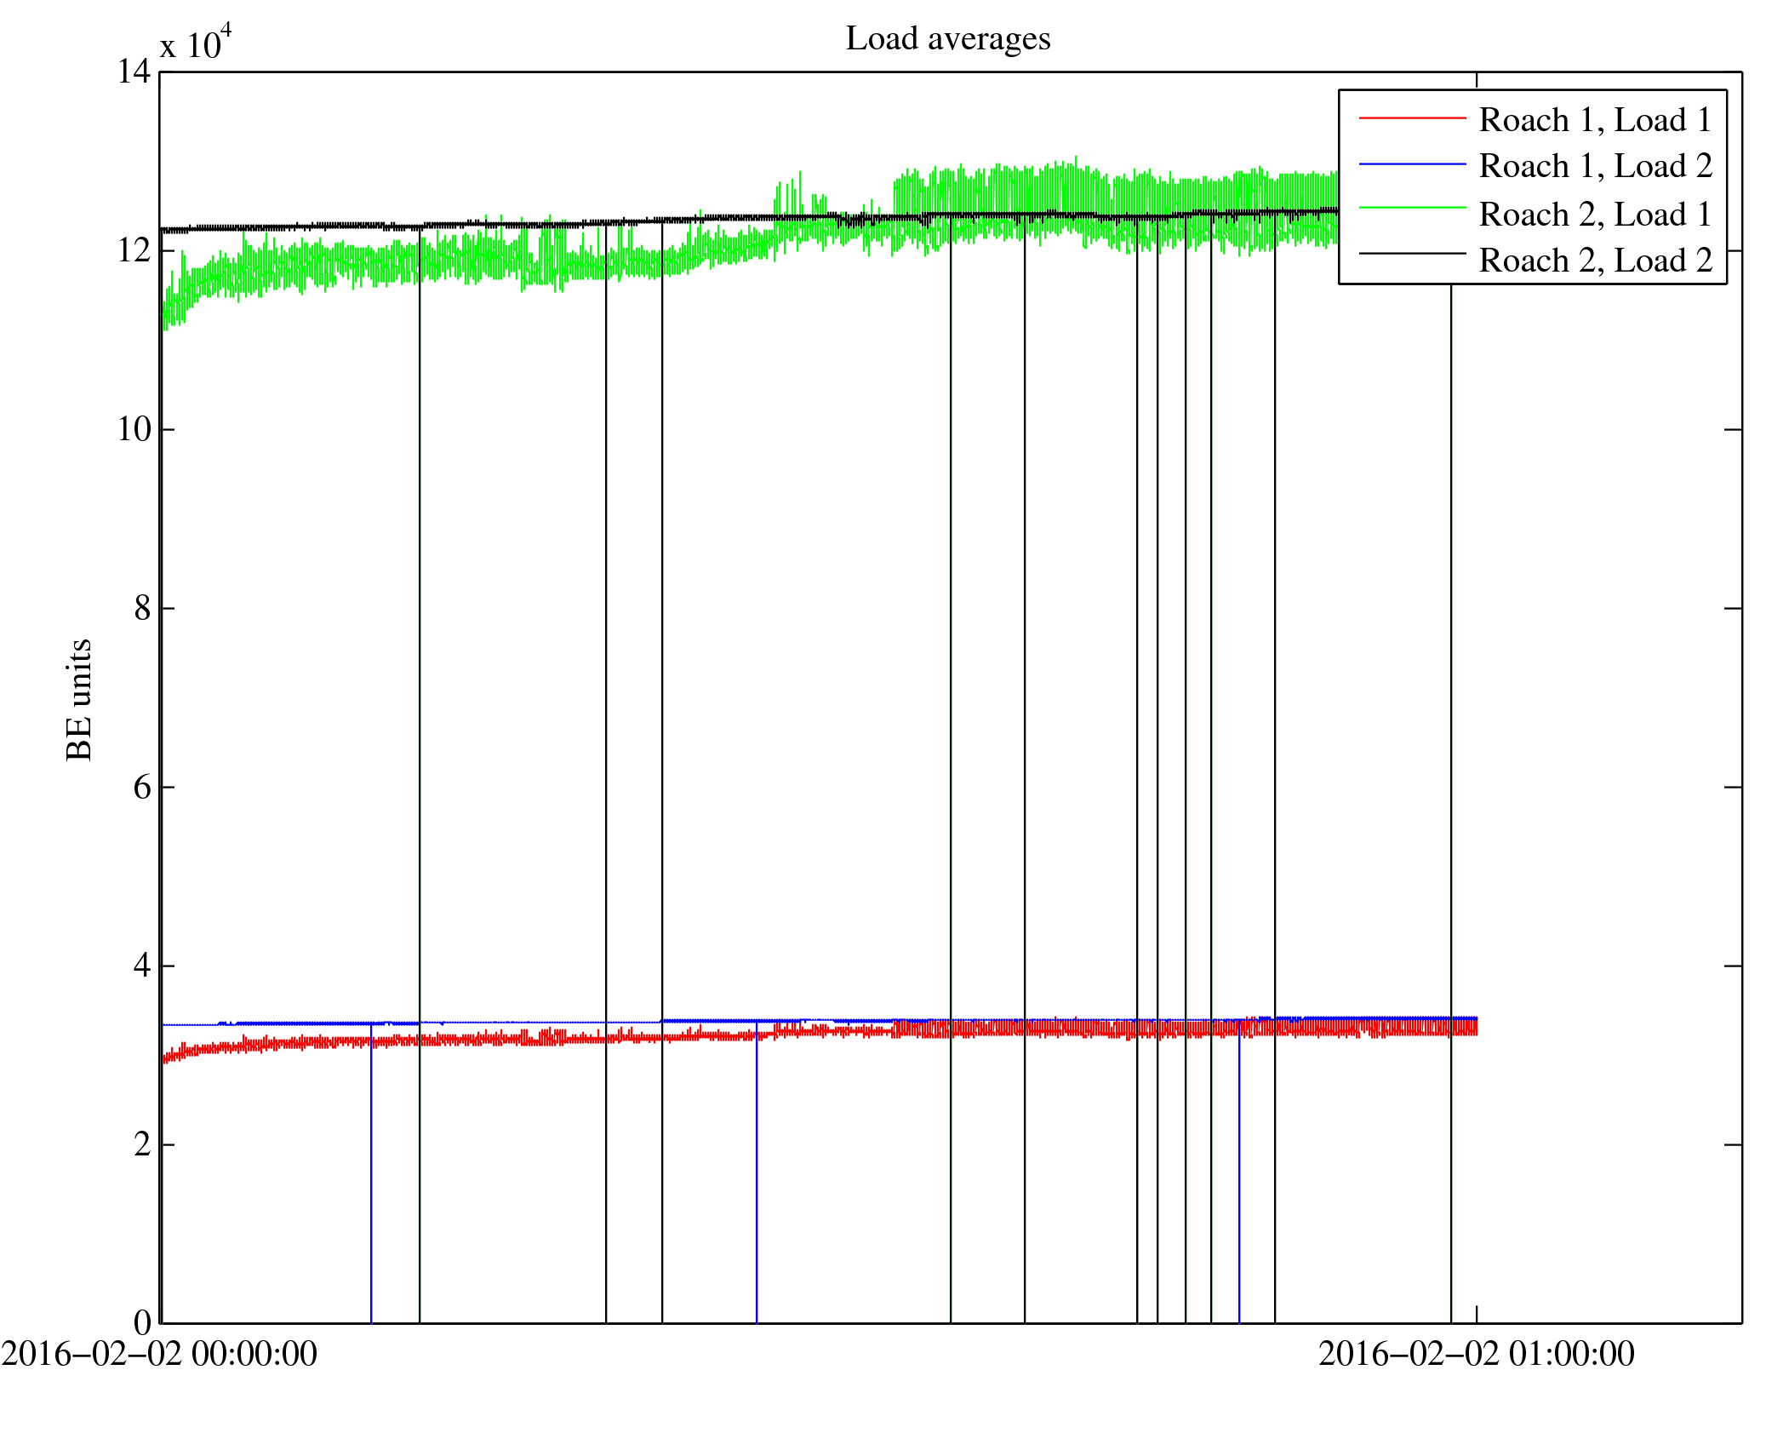Click the 'Roach 2, Load 2' legend label
Image resolution: width=1766 pixels, height=1433 pixels.
click(x=1594, y=260)
